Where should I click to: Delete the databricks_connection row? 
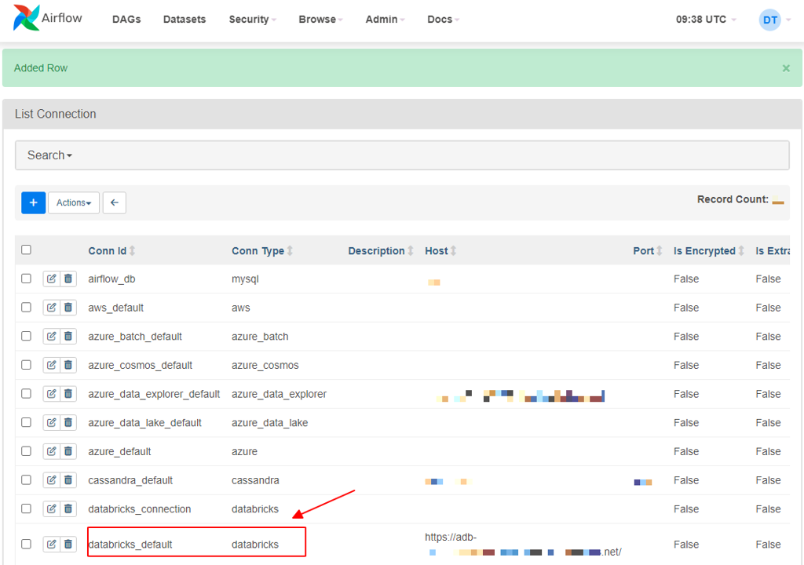coord(68,508)
